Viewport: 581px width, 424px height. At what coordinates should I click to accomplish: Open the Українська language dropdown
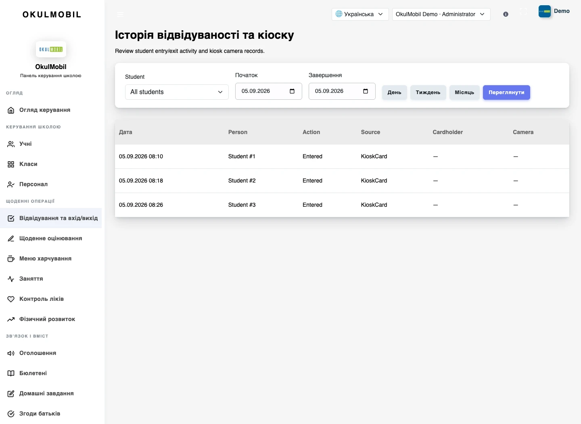pos(360,14)
